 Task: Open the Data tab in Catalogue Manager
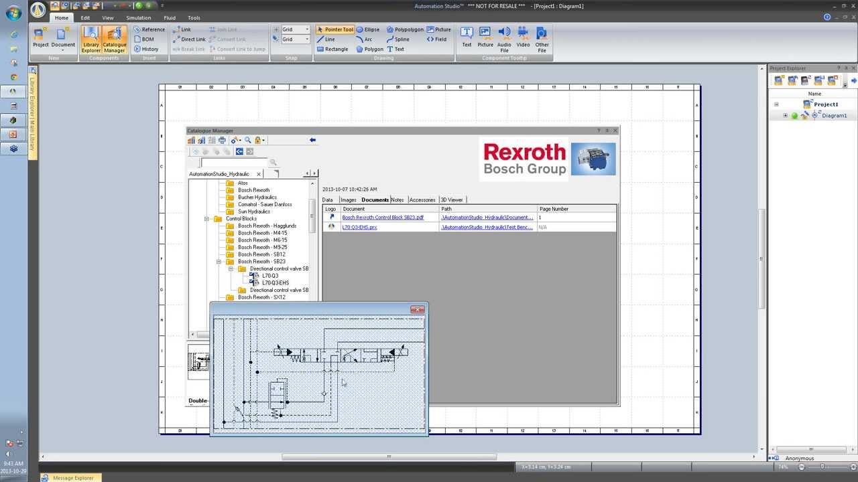(327, 199)
